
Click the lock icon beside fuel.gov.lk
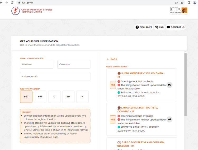coord(19,3)
